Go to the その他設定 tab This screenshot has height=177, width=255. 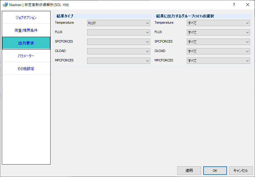(26, 68)
